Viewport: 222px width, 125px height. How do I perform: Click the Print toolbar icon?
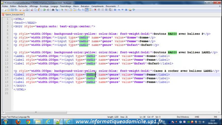27,10
